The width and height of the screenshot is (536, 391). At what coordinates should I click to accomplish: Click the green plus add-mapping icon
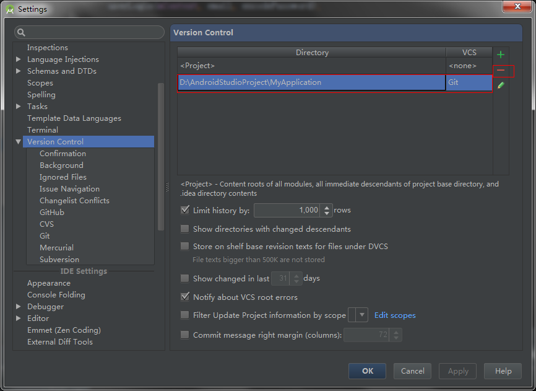[501, 55]
